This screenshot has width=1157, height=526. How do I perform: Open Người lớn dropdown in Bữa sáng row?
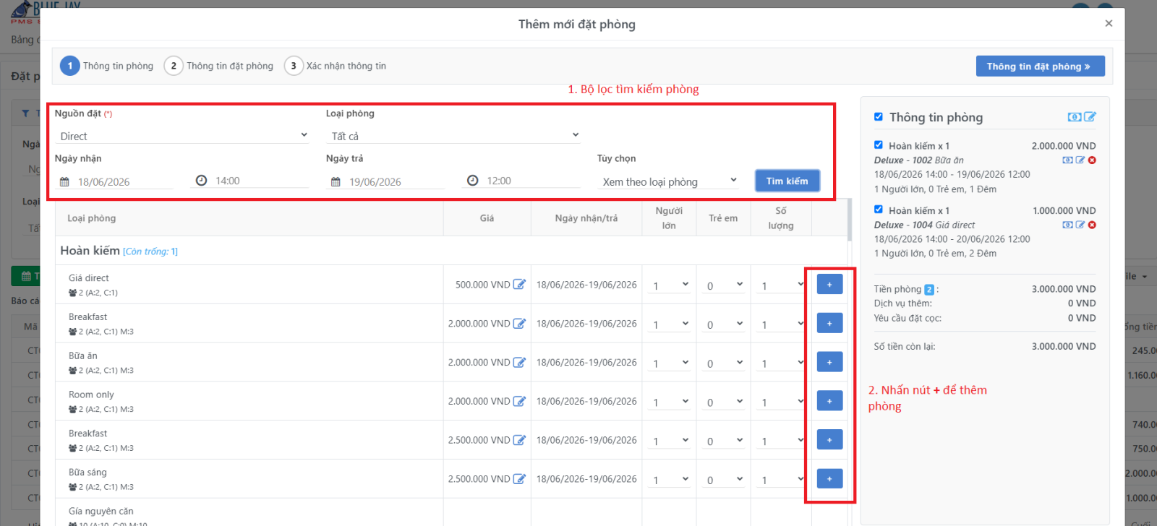point(669,480)
